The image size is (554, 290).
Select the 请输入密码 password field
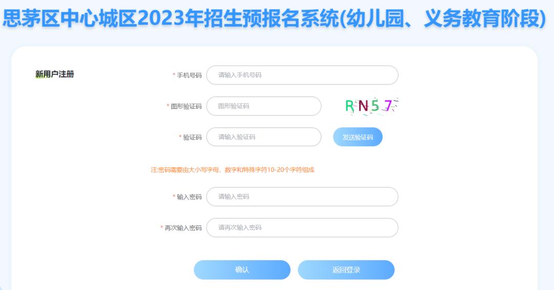coord(302,197)
